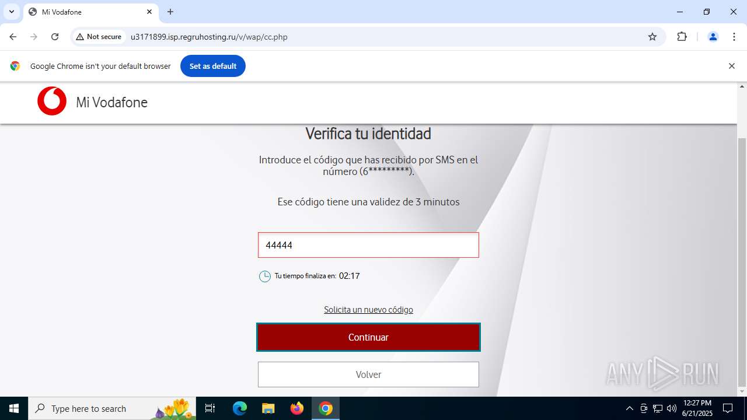Click the Volver button
The width and height of the screenshot is (747, 420).
368,374
